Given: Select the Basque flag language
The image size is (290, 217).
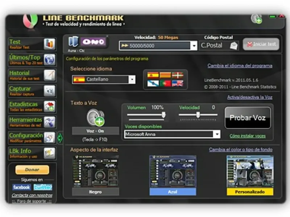Looking at the screenshot, I should click(x=178, y=75).
